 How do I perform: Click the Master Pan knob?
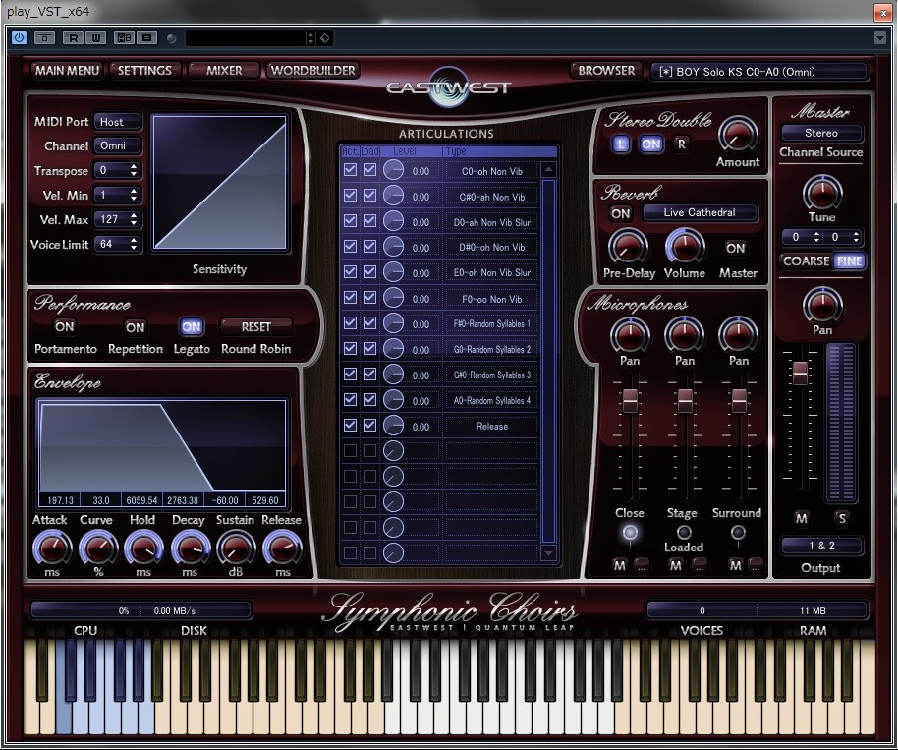tap(822, 305)
